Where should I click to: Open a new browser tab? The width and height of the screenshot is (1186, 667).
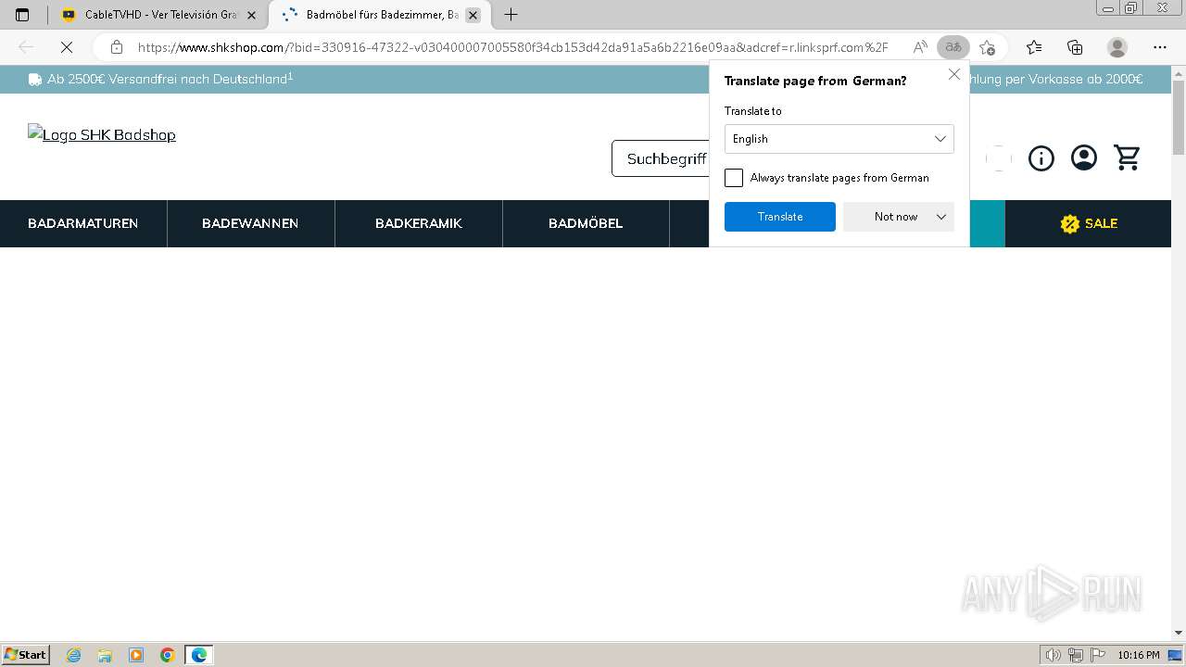(511, 15)
